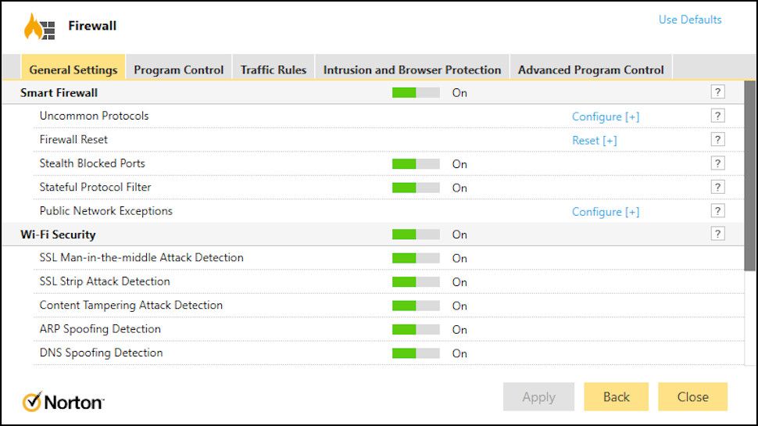Screen dimensions: 758x426
Task: Toggle ARP Spoofing Detection switch
Action: pyautogui.click(x=416, y=329)
